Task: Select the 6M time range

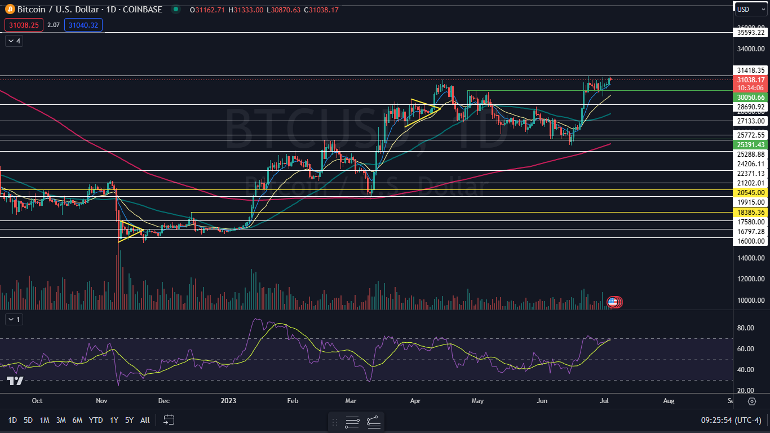Action: pos(78,420)
